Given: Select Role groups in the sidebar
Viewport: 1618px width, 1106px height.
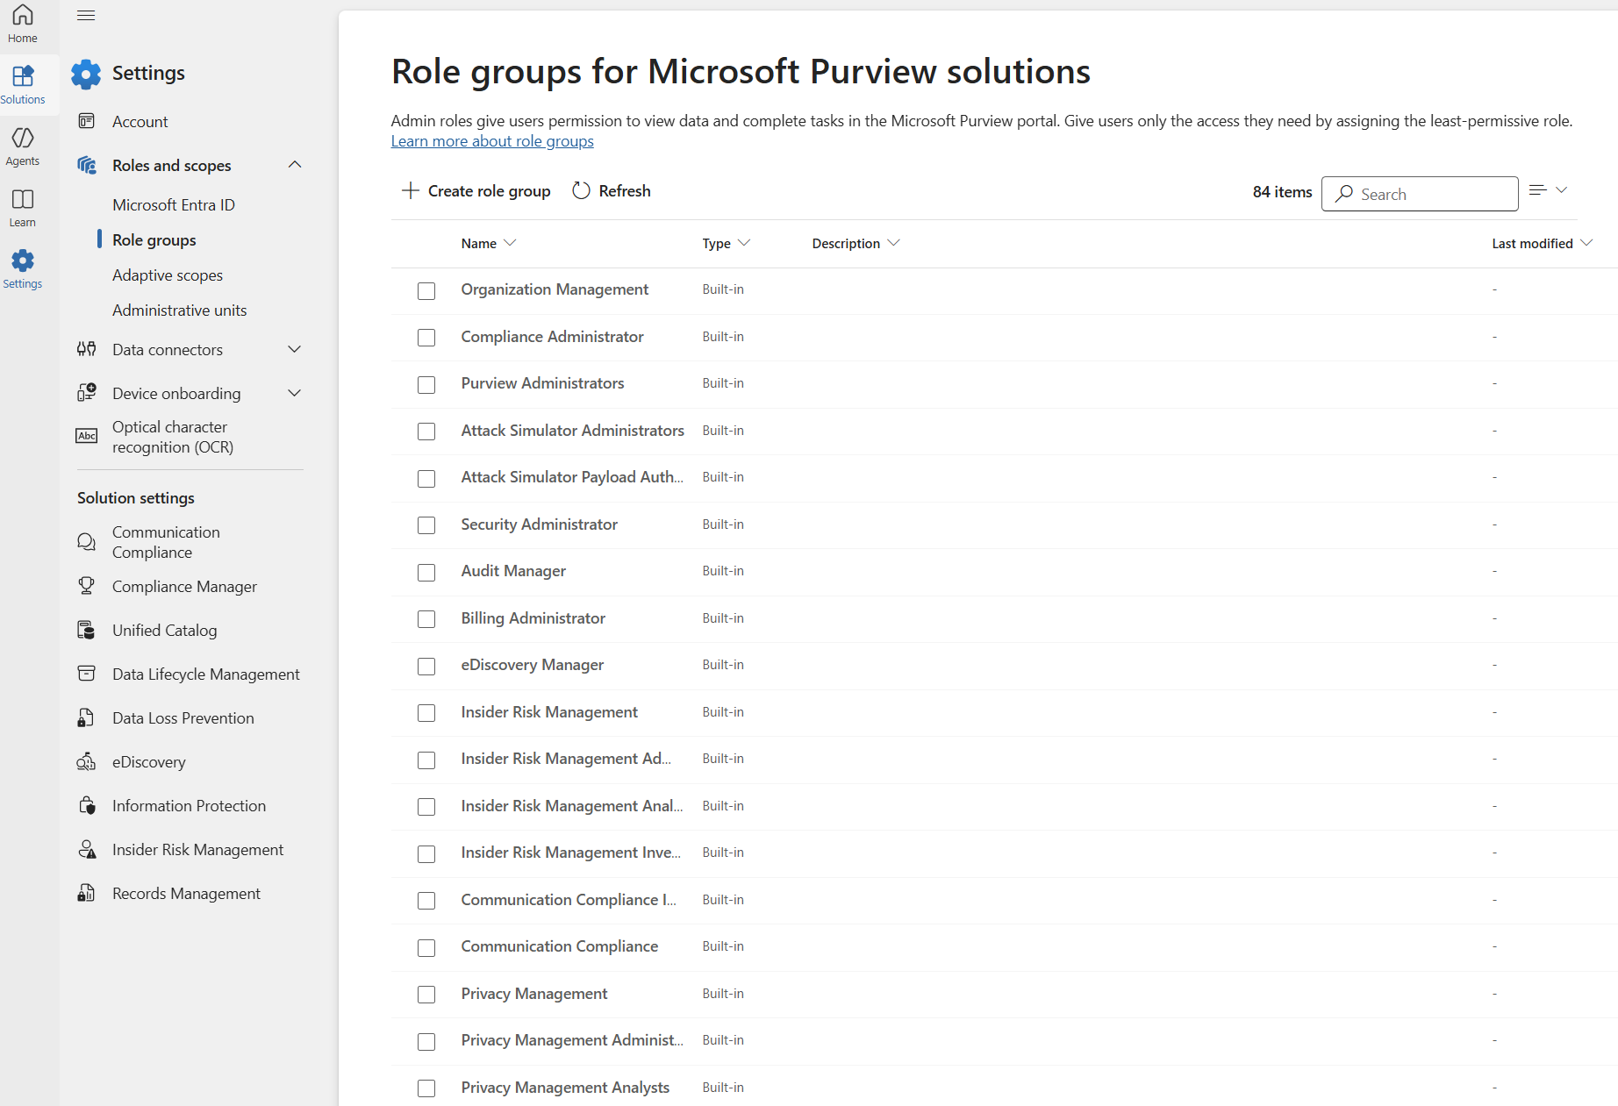Looking at the screenshot, I should (x=154, y=239).
